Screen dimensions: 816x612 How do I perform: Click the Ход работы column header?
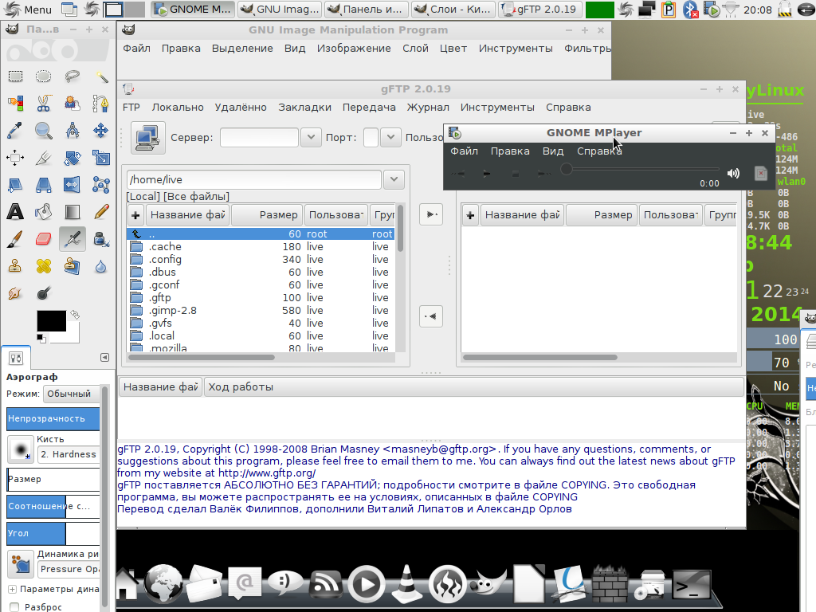(x=473, y=387)
